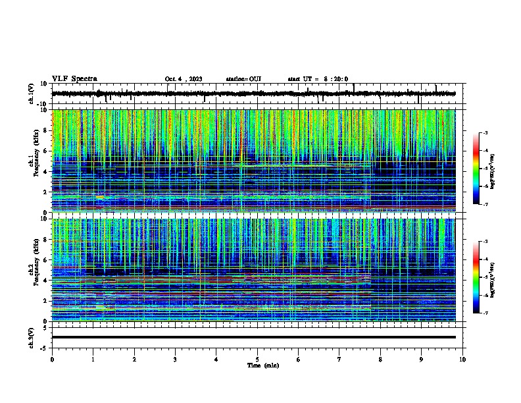Click time axis tick label "9"

coord(421,359)
